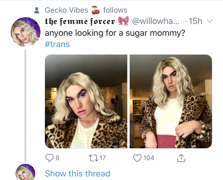Click 'Show this thread' link

pos(78,174)
